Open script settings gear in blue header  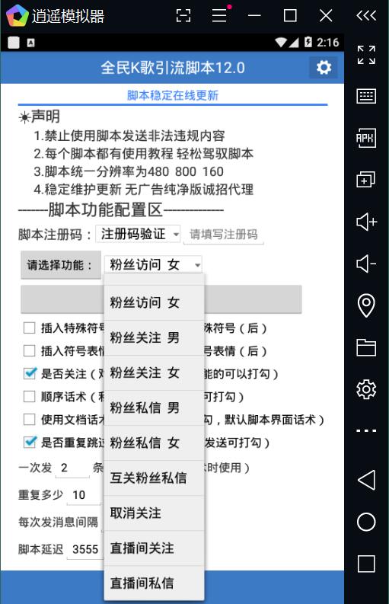(323, 68)
